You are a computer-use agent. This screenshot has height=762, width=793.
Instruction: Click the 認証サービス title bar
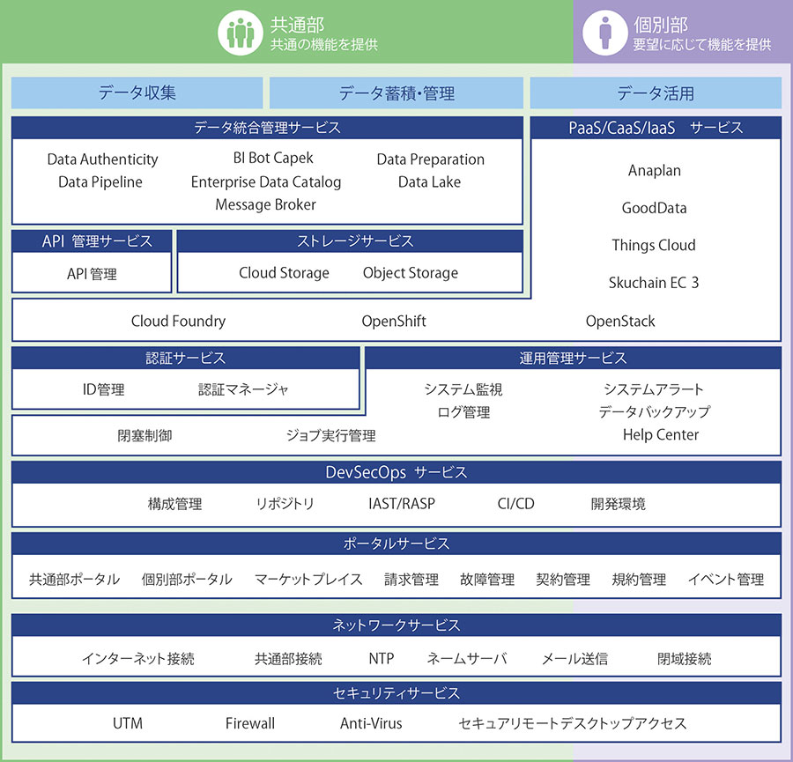pyautogui.click(x=186, y=358)
